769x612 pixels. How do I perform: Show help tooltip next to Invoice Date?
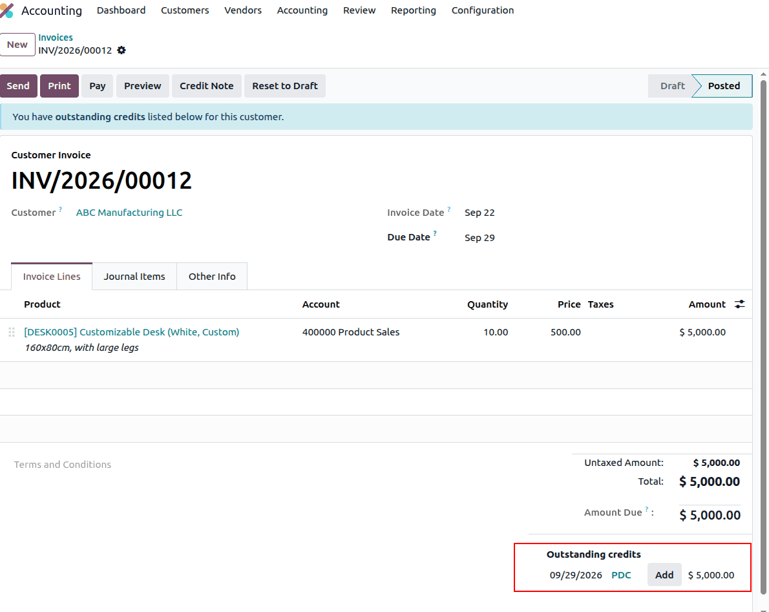pos(448,209)
